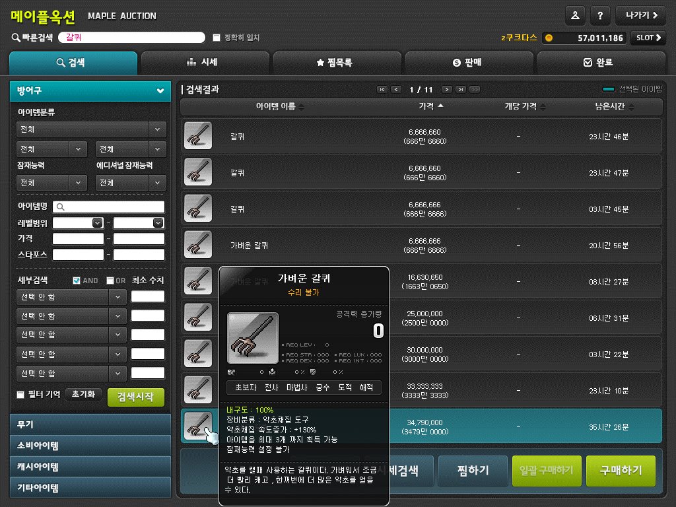Toggle the OR detail search checkbox
The image size is (676, 507).
(x=110, y=281)
